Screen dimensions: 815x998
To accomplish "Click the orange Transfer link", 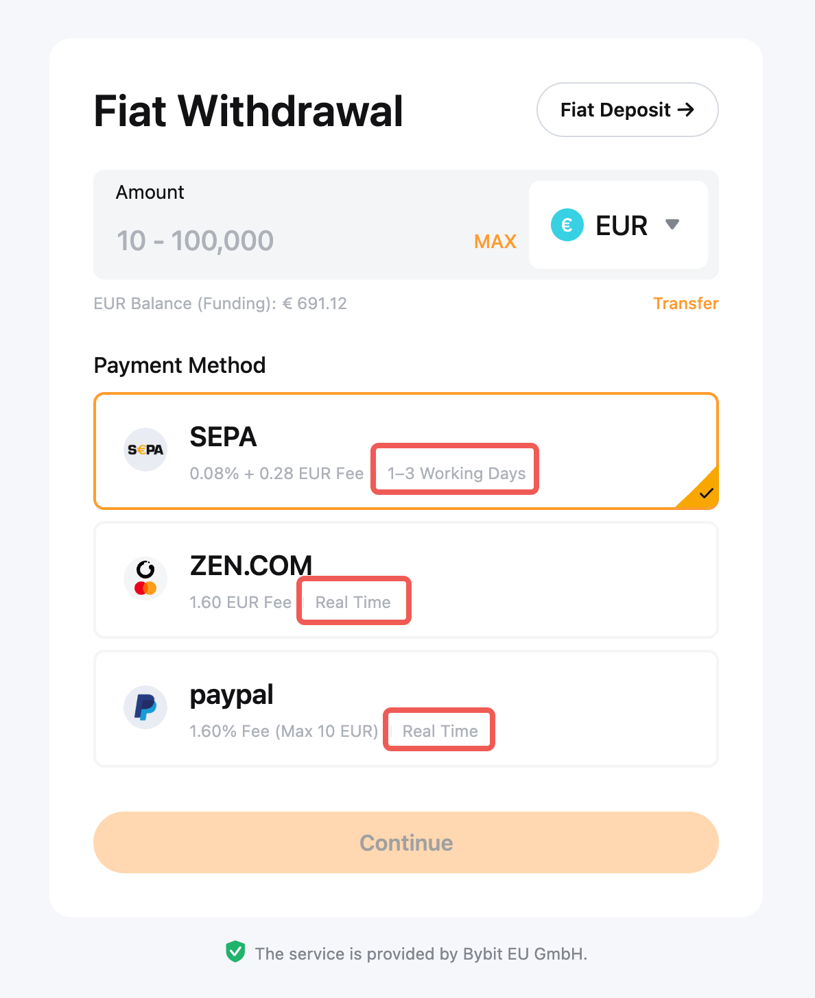I will pyautogui.click(x=685, y=304).
